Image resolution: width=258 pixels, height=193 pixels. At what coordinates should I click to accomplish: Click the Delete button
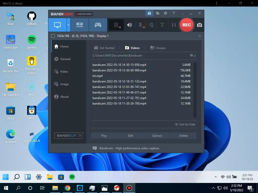(183, 136)
